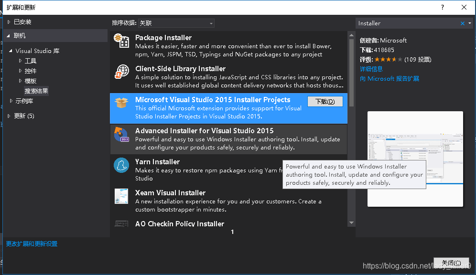Click the 关闭(C) close button
This screenshot has width=476, height=275.
pos(451,263)
